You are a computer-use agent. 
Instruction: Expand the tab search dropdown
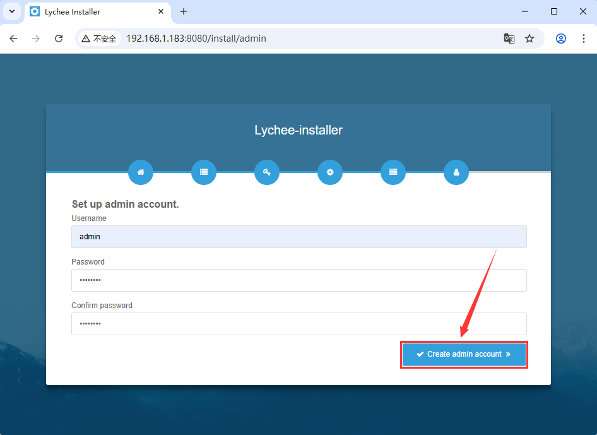12,11
